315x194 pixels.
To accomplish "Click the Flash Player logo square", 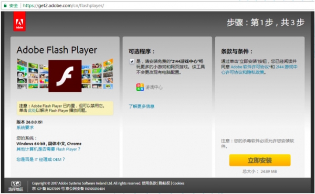I will [65, 76].
